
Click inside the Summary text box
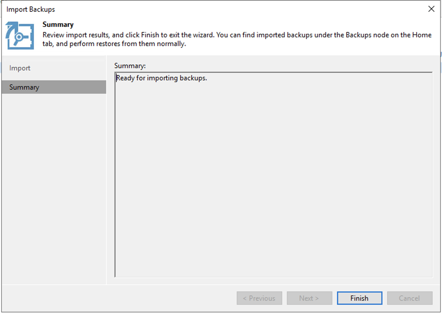[x=273, y=175]
